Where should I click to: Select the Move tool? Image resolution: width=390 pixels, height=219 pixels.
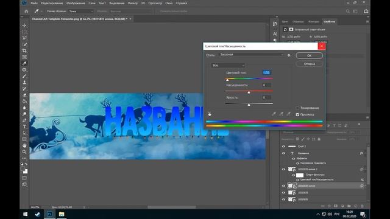[24, 26]
